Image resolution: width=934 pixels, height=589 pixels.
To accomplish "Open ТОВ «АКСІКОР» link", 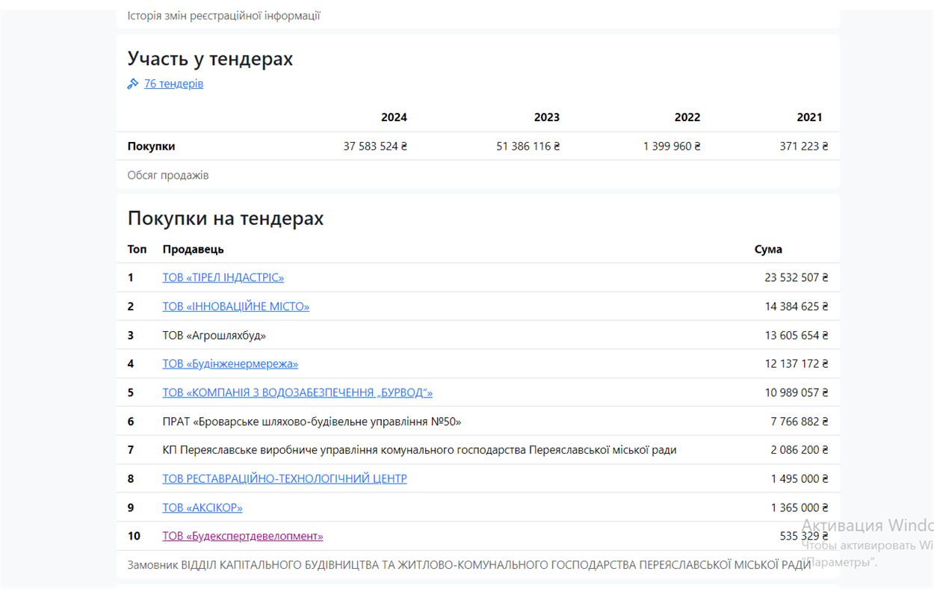I will 202,508.
